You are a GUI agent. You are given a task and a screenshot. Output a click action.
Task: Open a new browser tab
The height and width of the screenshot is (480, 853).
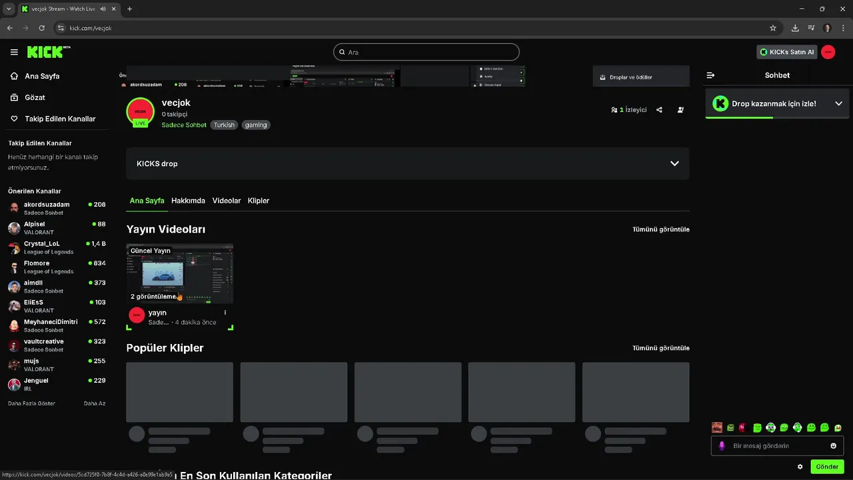129,9
